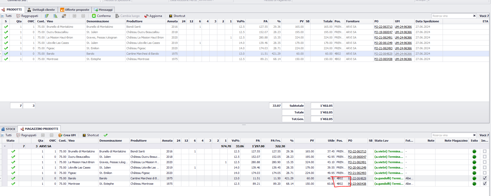Click the green Esito indicator for Barolo
The height and width of the screenshot is (196, 491).
[474, 178]
